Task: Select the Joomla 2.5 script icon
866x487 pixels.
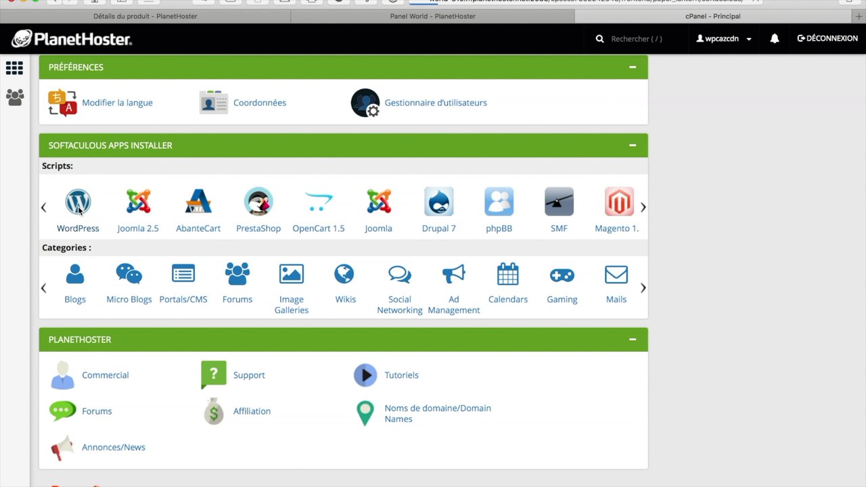Action: point(138,202)
